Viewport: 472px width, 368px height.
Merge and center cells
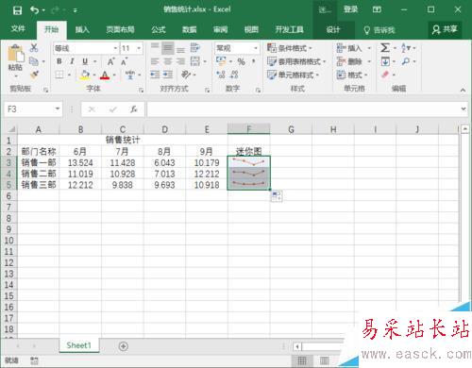[x=195, y=61]
